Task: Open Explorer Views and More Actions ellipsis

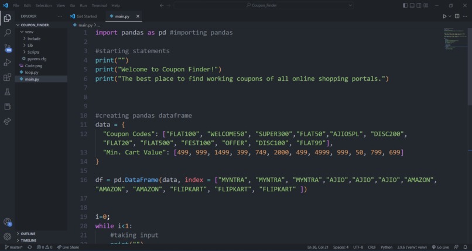Action: (60, 16)
